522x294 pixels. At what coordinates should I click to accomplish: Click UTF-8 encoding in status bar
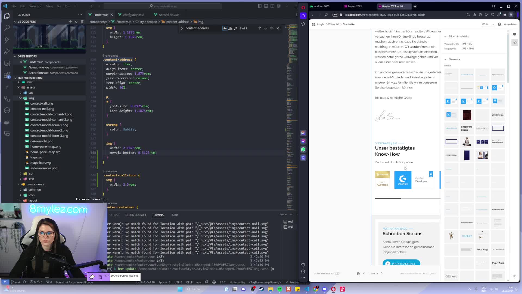178,283
